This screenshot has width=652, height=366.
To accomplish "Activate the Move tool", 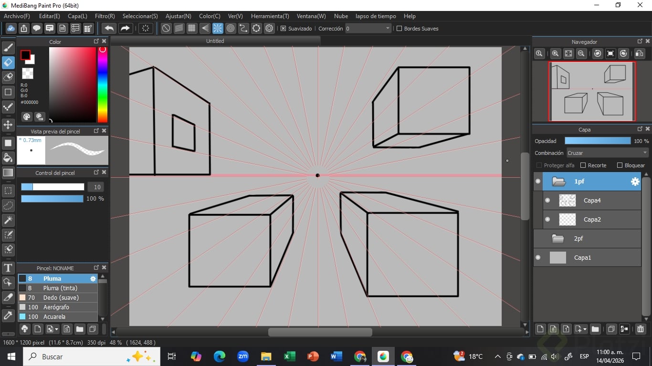I will coord(8,125).
